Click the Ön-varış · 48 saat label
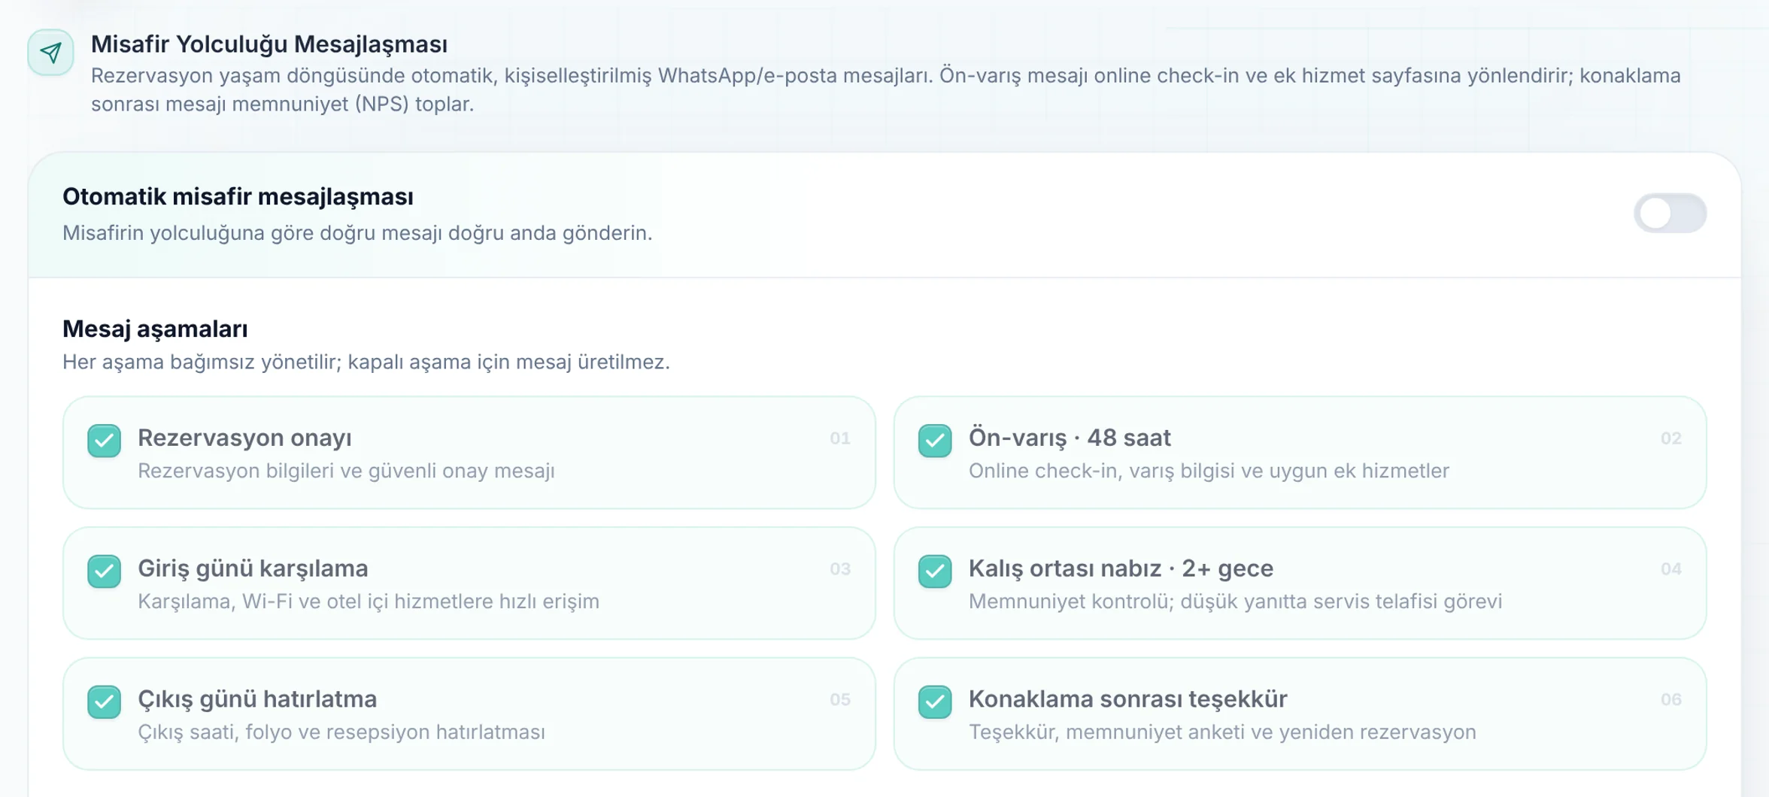This screenshot has width=1769, height=797. click(1070, 438)
